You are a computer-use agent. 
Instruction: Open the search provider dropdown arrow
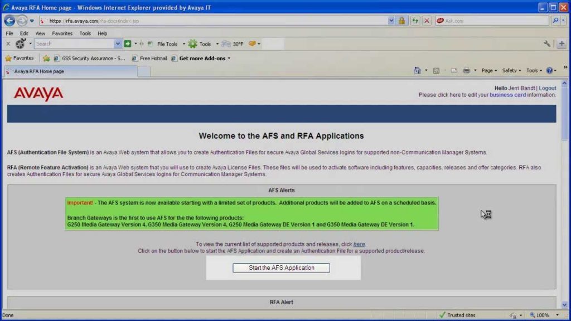tap(563, 21)
